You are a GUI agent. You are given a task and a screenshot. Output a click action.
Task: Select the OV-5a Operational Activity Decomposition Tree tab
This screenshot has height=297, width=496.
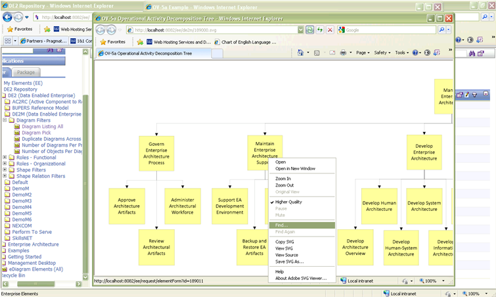click(x=153, y=53)
